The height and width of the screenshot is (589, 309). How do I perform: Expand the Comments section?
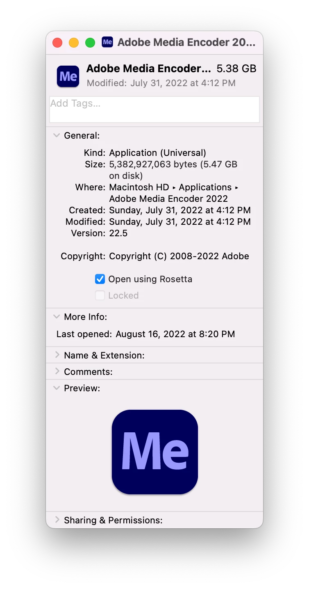57,372
